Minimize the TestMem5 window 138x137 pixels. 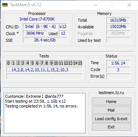pyautogui.click(x=95, y=5)
